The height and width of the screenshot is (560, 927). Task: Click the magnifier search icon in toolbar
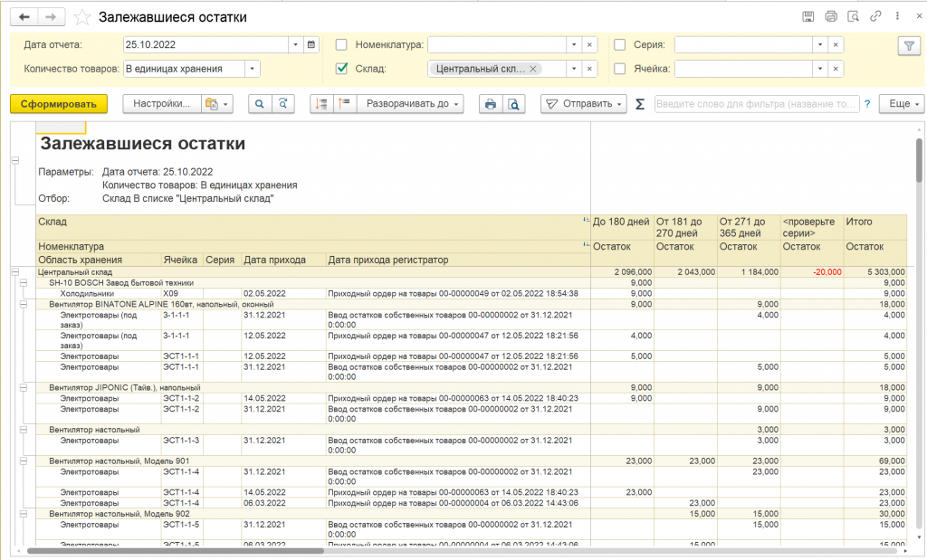point(260,104)
